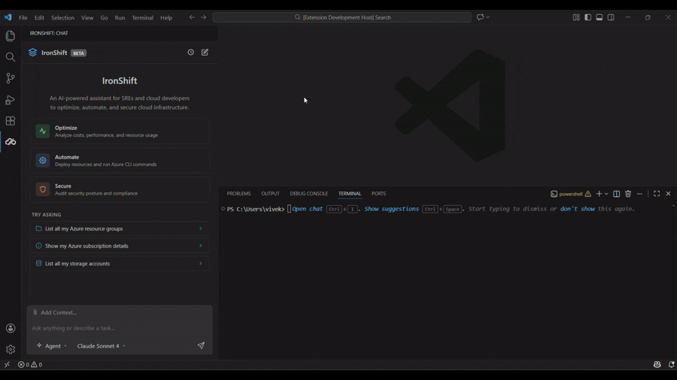Click the chat message input field
This screenshot has height=380, width=677.
pos(120,328)
